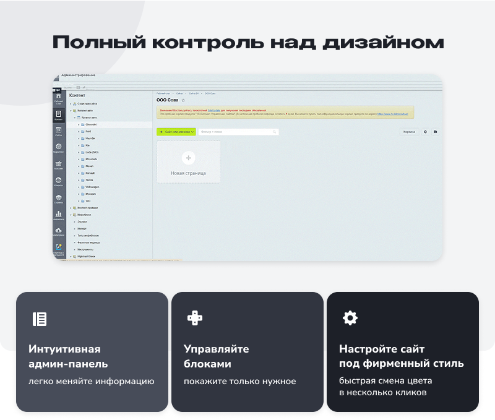Collapse the Инфоблоки tree arrow
The width and height of the screenshot is (495, 420).
click(71, 215)
